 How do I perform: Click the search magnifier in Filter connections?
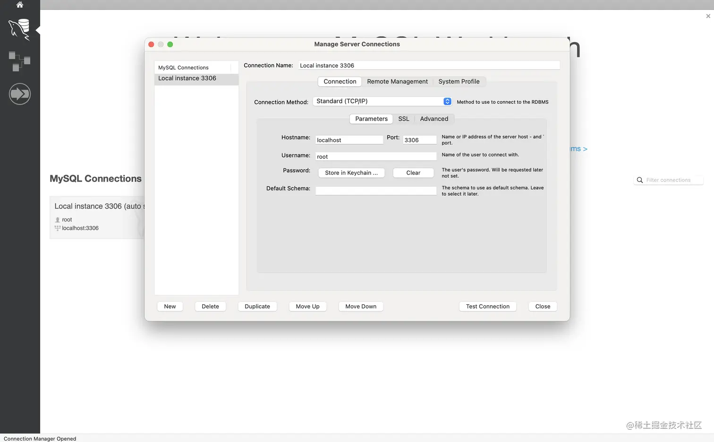click(640, 180)
